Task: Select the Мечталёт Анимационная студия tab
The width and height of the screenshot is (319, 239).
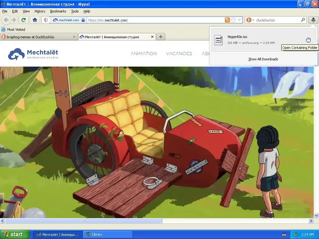Action: click(x=117, y=37)
